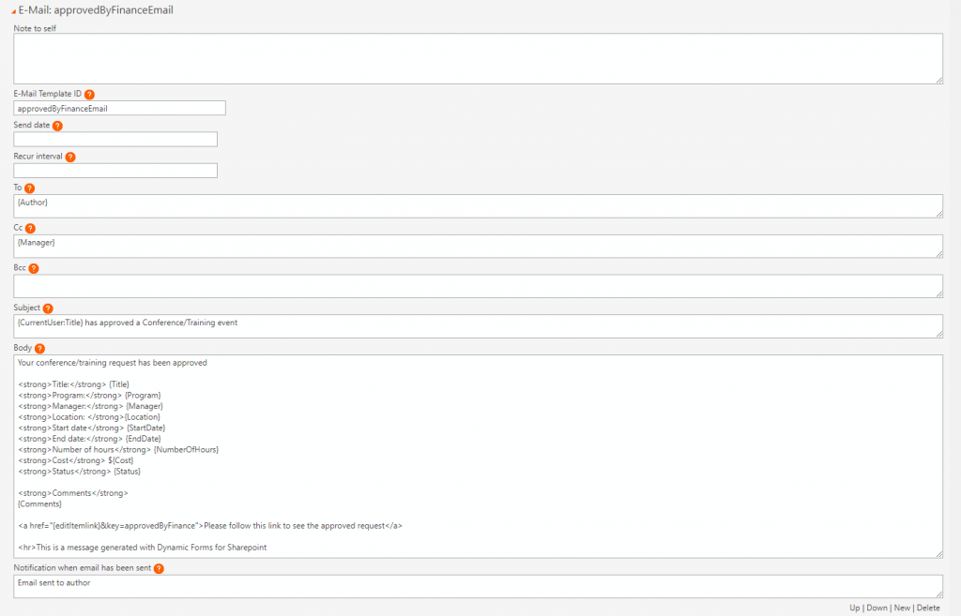961x616 pixels.
Task: Create a new email with the New link
Action: (x=902, y=608)
